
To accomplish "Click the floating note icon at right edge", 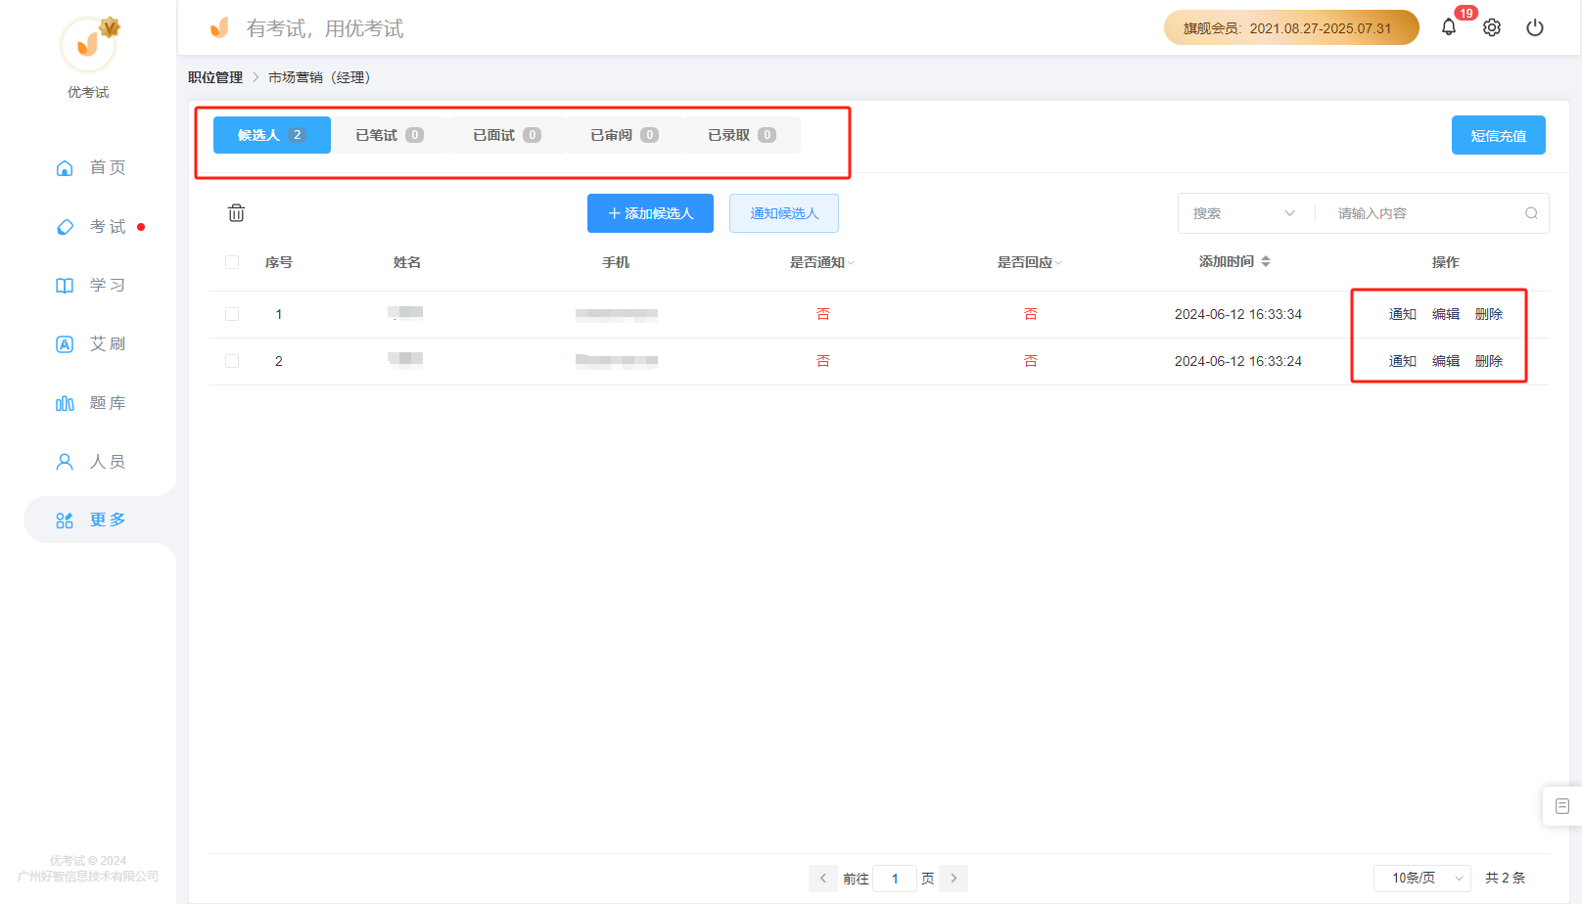I will click(x=1561, y=806).
